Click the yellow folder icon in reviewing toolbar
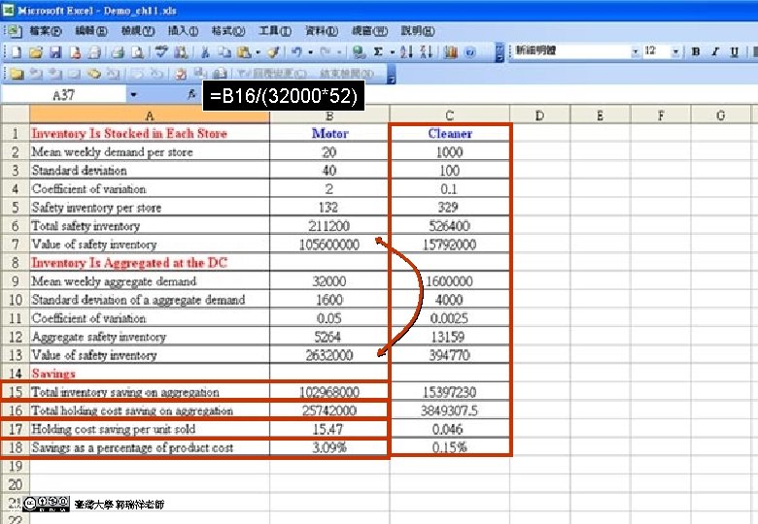Image resolution: width=758 pixels, height=524 pixels. pos(17,74)
